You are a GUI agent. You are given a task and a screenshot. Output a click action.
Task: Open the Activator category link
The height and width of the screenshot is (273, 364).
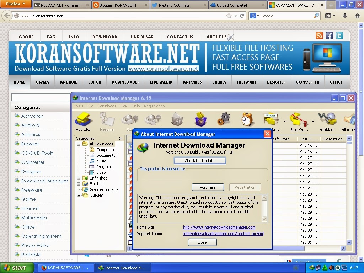(x=32, y=116)
